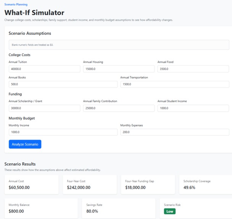Click the College Costs section heading
Screen dimensions: 232x219
click(x=19, y=55)
